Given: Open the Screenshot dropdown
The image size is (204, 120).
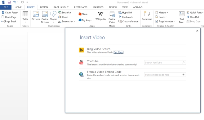Looking at the screenshot, I should [66, 21].
